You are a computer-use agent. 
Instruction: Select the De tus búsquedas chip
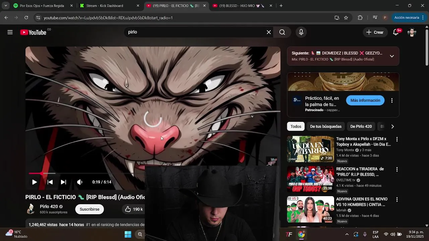click(x=326, y=126)
